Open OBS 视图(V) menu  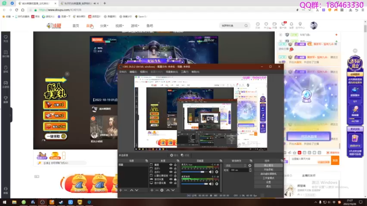click(144, 72)
